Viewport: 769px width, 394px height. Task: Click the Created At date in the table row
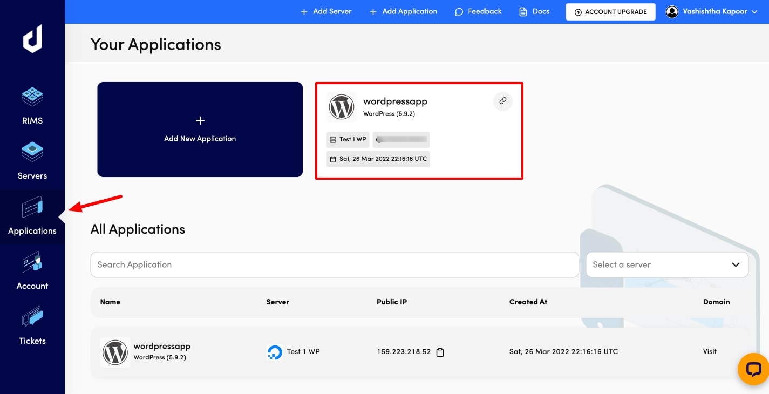tap(563, 351)
